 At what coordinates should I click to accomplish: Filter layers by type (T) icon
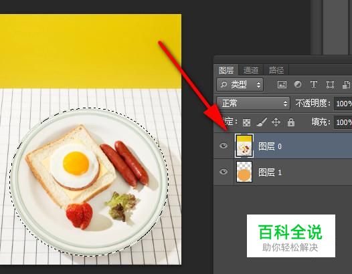(x=314, y=84)
